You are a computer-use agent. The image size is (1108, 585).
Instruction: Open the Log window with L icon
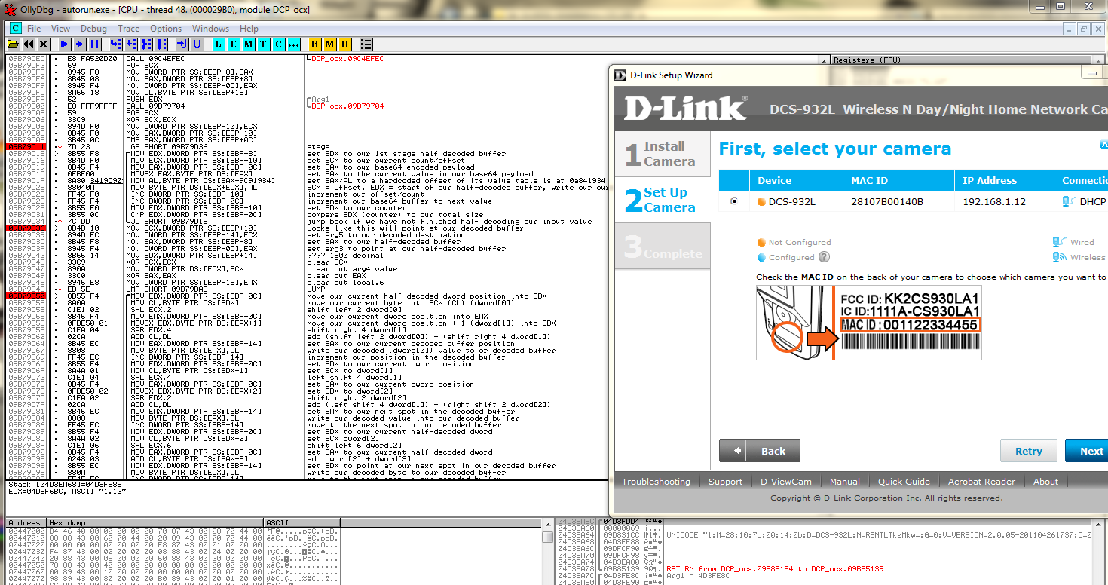[219, 44]
